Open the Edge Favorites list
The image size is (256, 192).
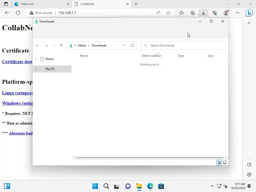(181, 13)
